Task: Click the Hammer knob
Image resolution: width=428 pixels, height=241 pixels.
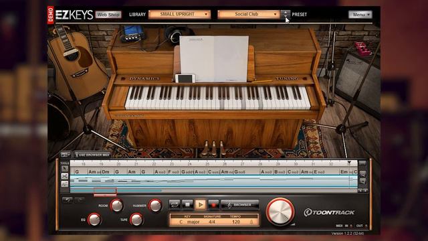Action: coord(155,206)
